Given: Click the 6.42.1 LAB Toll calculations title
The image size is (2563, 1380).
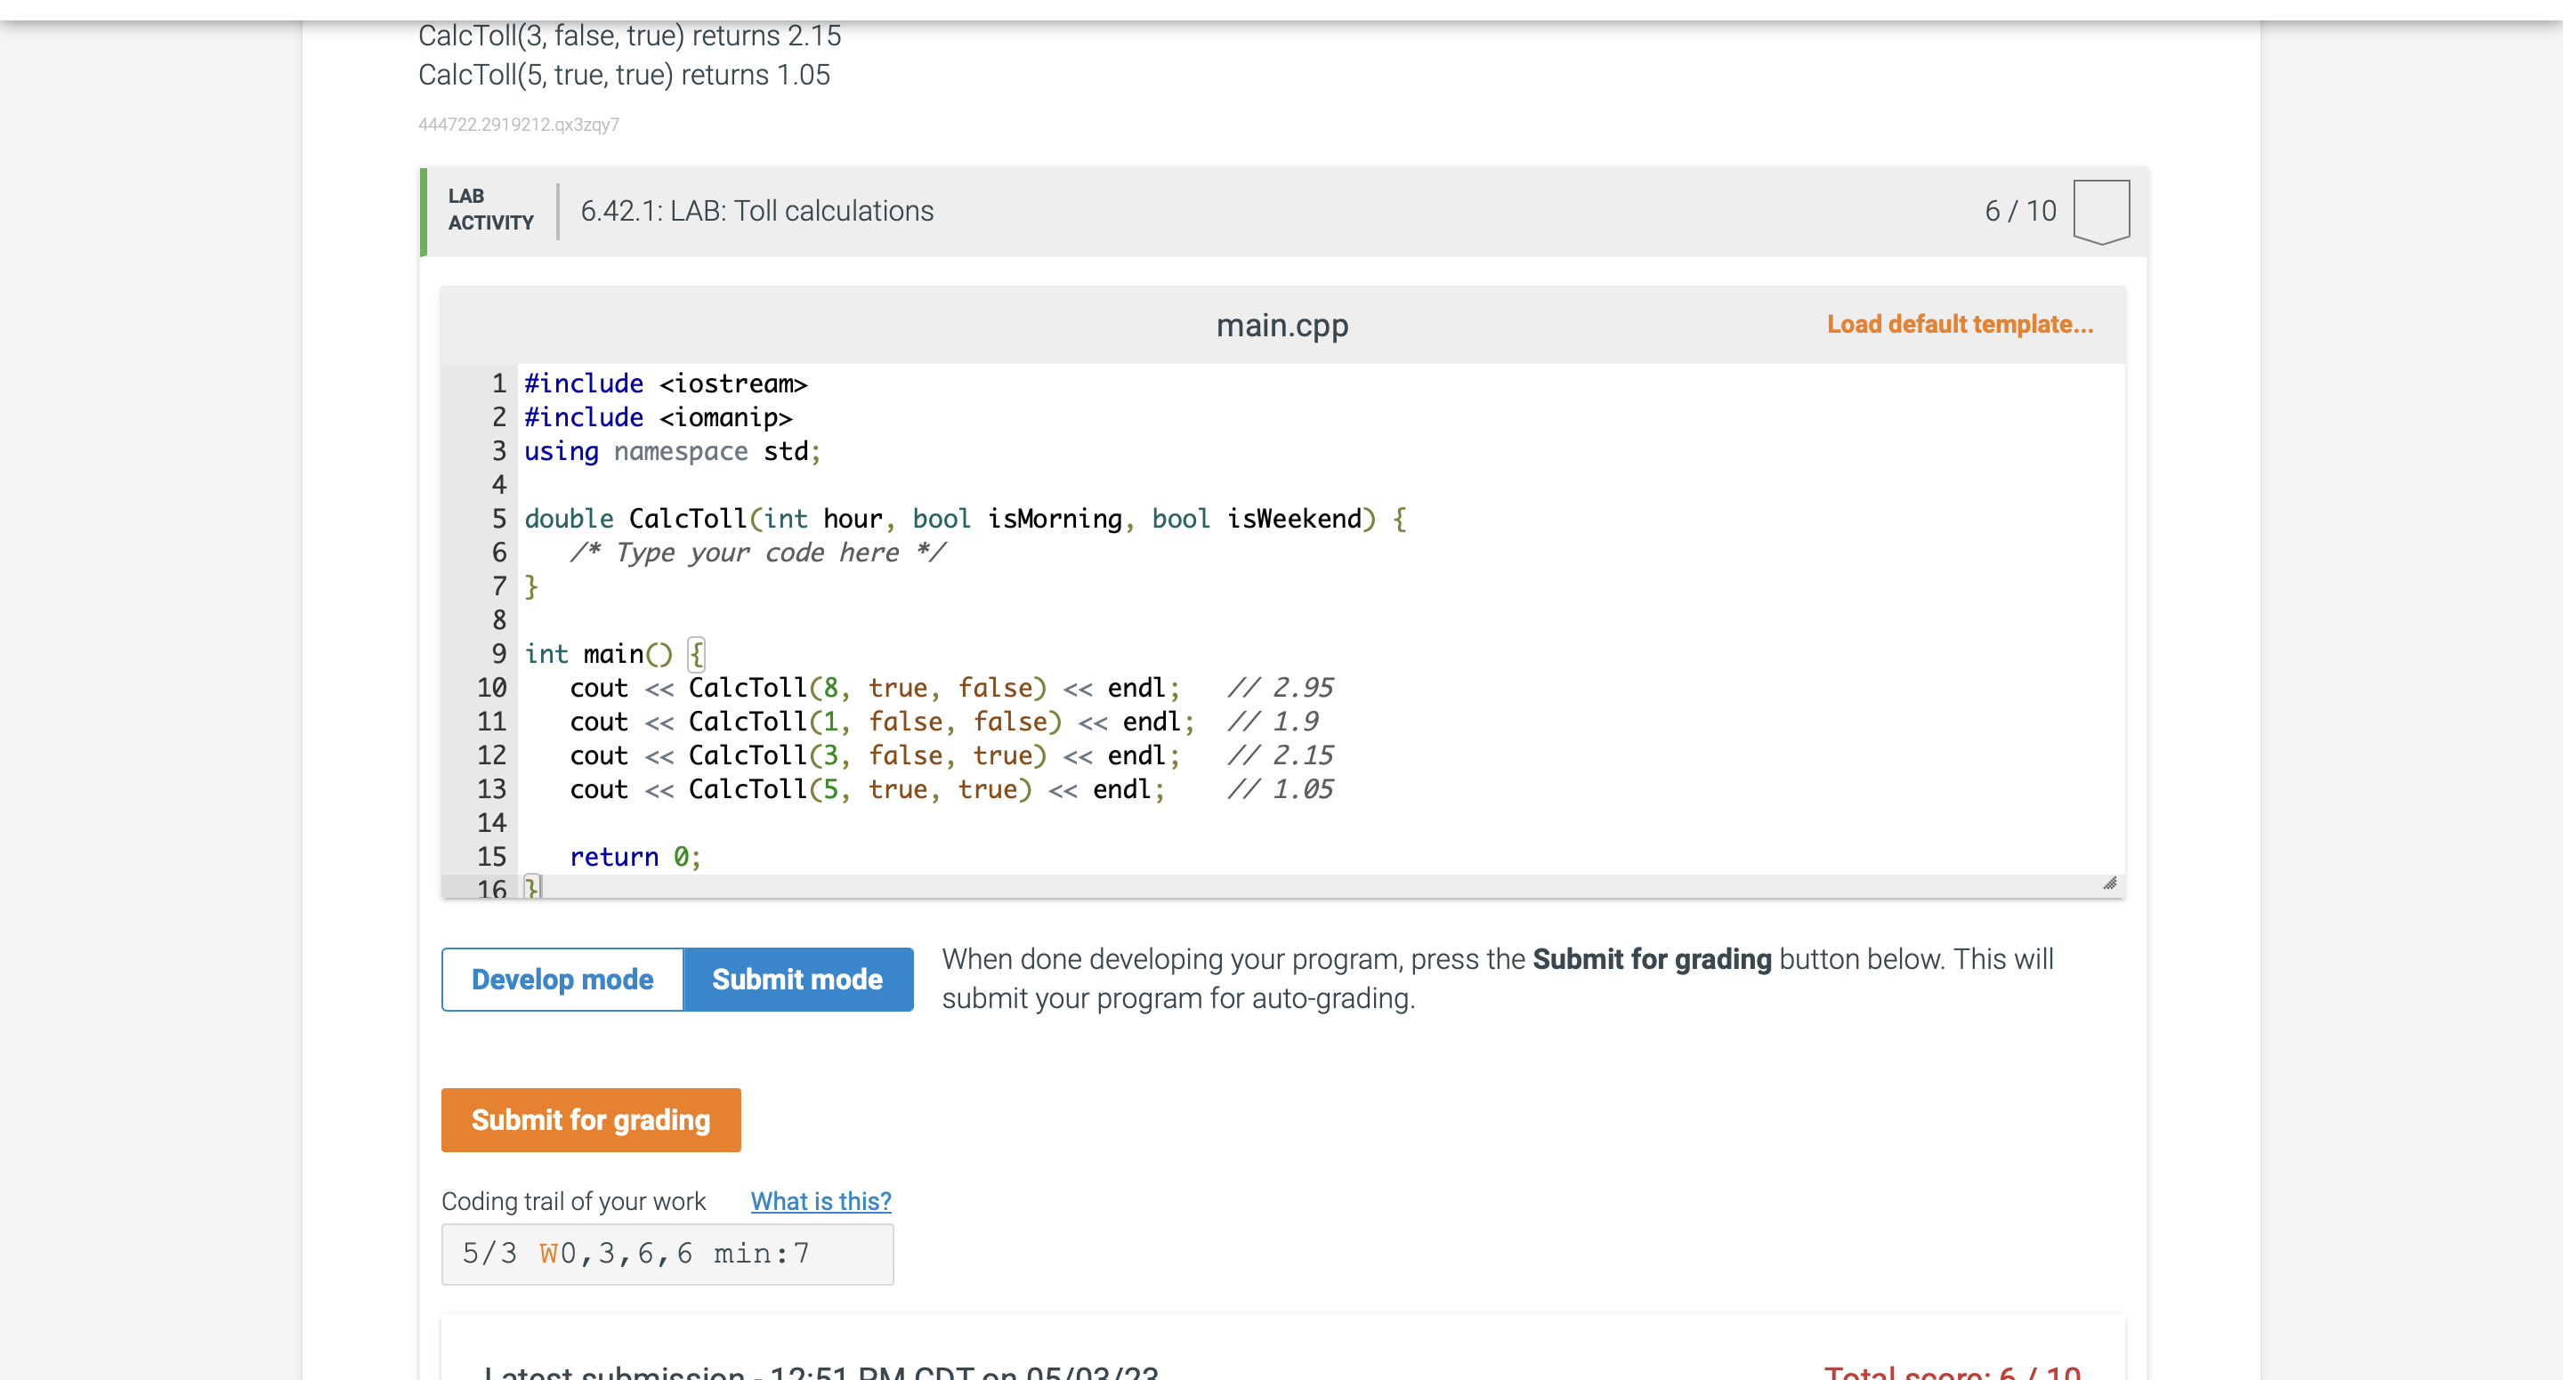Looking at the screenshot, I should 756,211.
